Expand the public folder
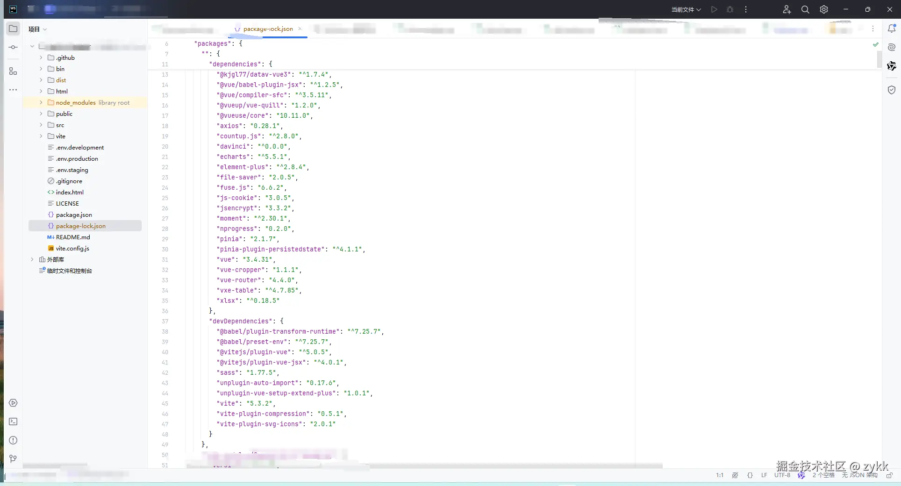The width and height of the screenshot is (901, 486). pos(41,114)
